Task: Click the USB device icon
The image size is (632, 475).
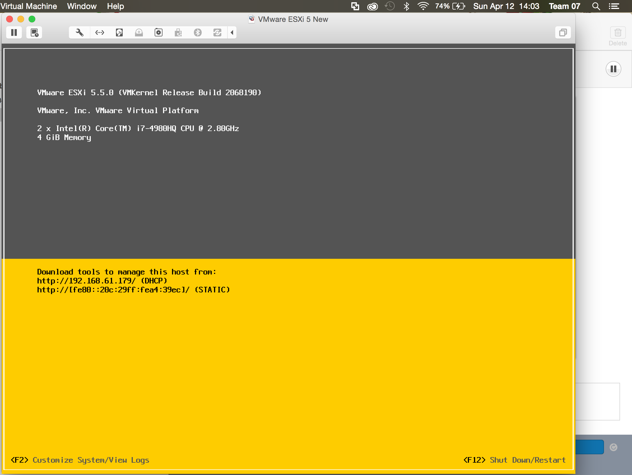Action: coord(178,32)
